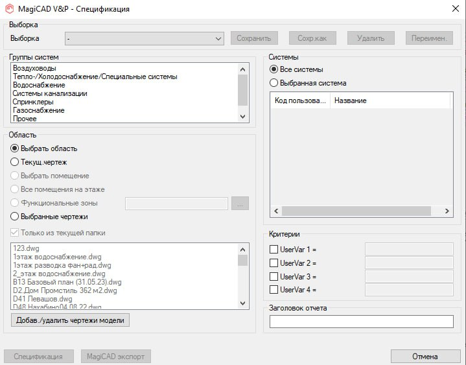466x365 pixels.
Task: Click the Название column header
Action: click(351, 100)
